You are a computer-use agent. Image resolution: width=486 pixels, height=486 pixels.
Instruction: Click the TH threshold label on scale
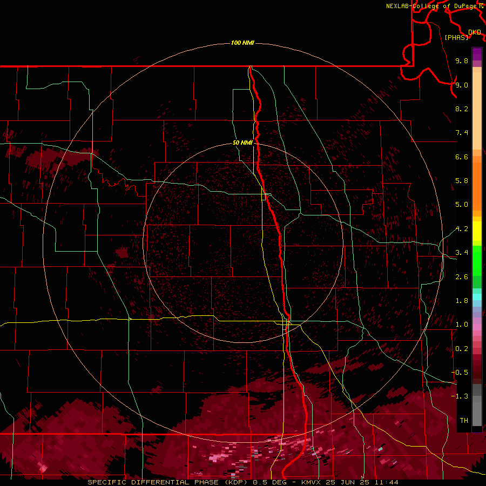click(x=464, y=421)
